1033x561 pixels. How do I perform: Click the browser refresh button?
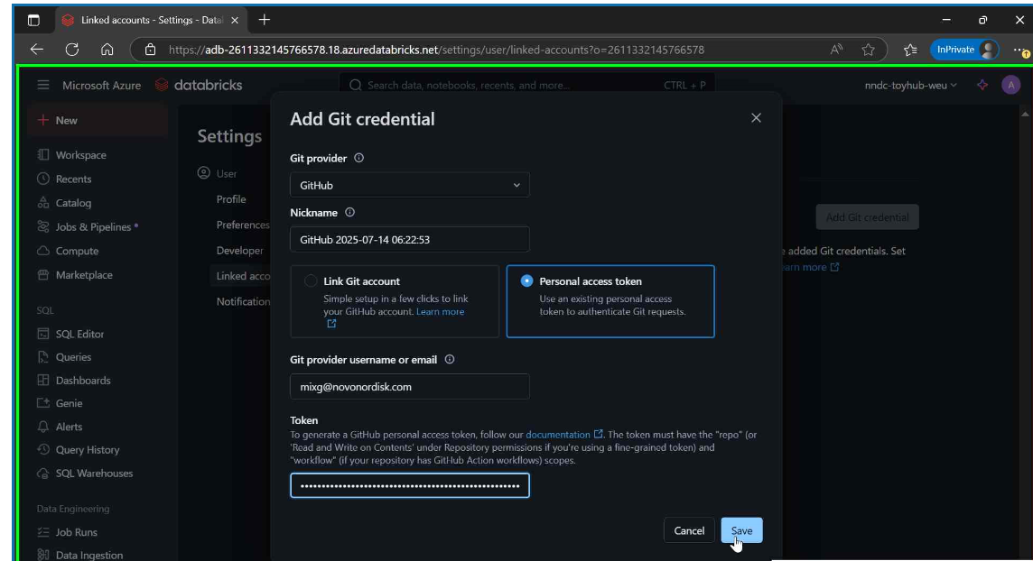coord(72,50)
